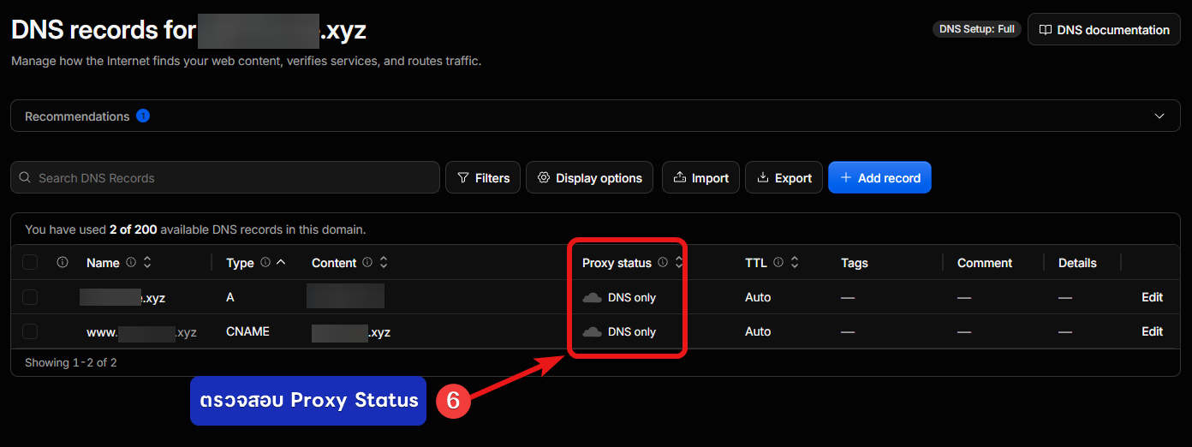The height and width of the screenshot is (447, 1192).
Task: Open Display options
Action: [x=589, y=177]
